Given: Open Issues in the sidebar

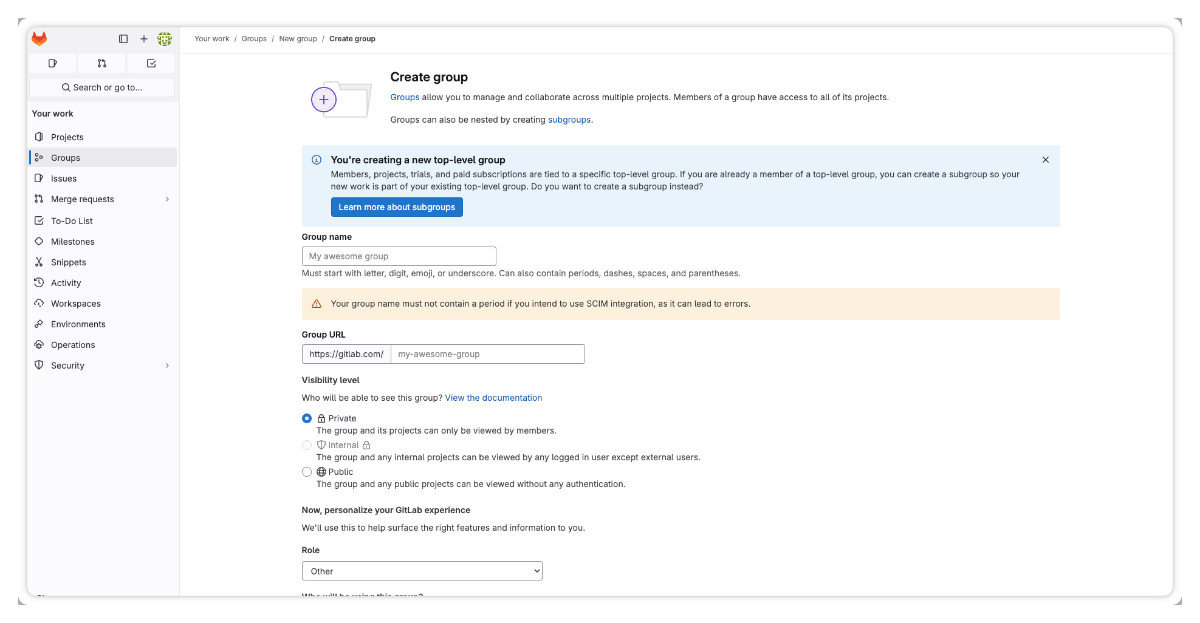Looking at the screenshot, I should pyautogui.click(x=103, y=179).
